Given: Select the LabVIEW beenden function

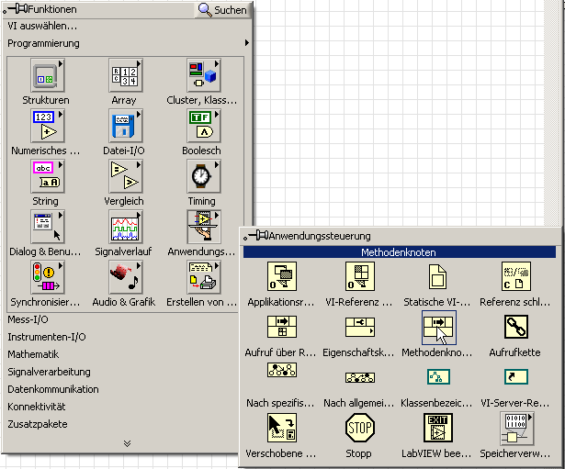Looking at the screenshot, I should (438, 428).
